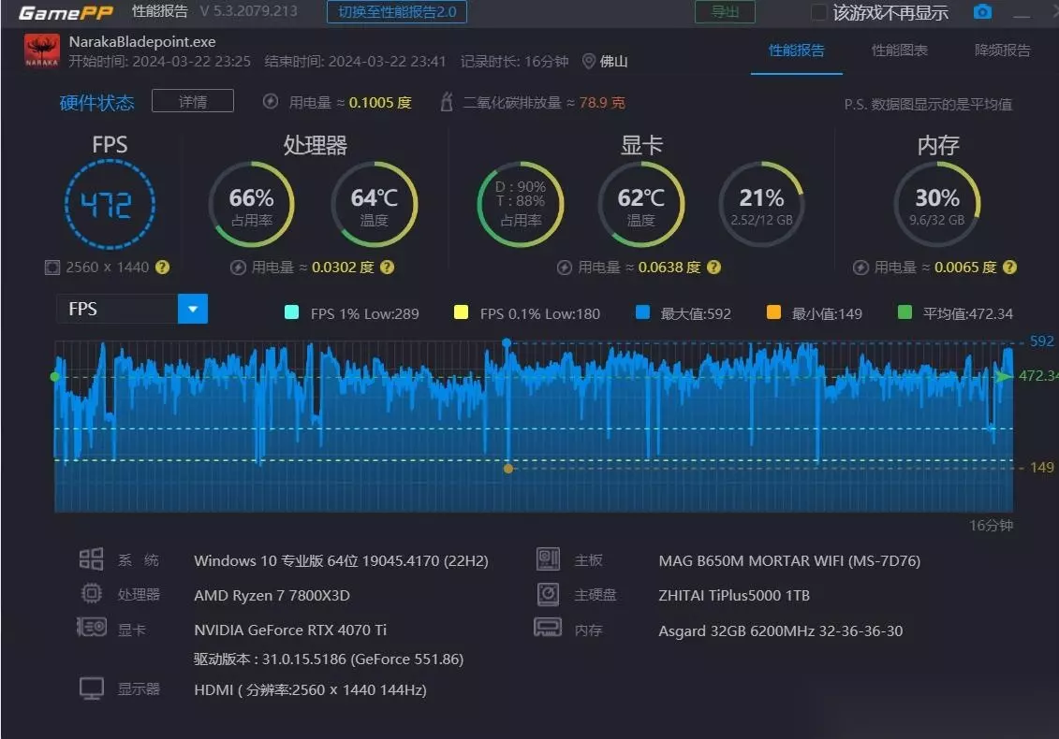Click the GamePP logo

pos(66,12)
